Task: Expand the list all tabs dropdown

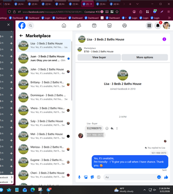Action: [x=137, y=4]
